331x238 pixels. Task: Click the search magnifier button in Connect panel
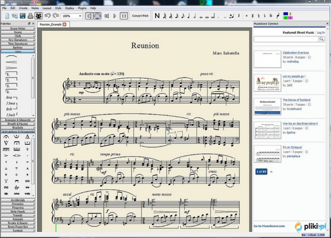tap(321, 39)
